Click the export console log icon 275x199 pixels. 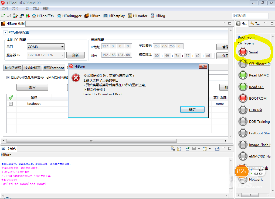(217, 149)
